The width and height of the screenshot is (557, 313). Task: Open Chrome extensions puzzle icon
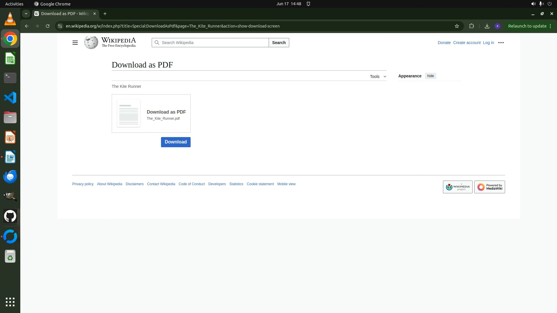471,26
